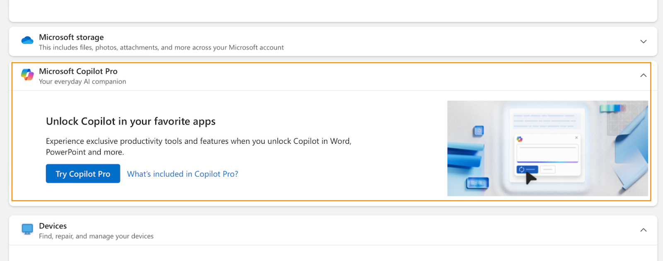Click the Microsoft storage heading text
The image size is (663, 261).
[x=71, y=37]
